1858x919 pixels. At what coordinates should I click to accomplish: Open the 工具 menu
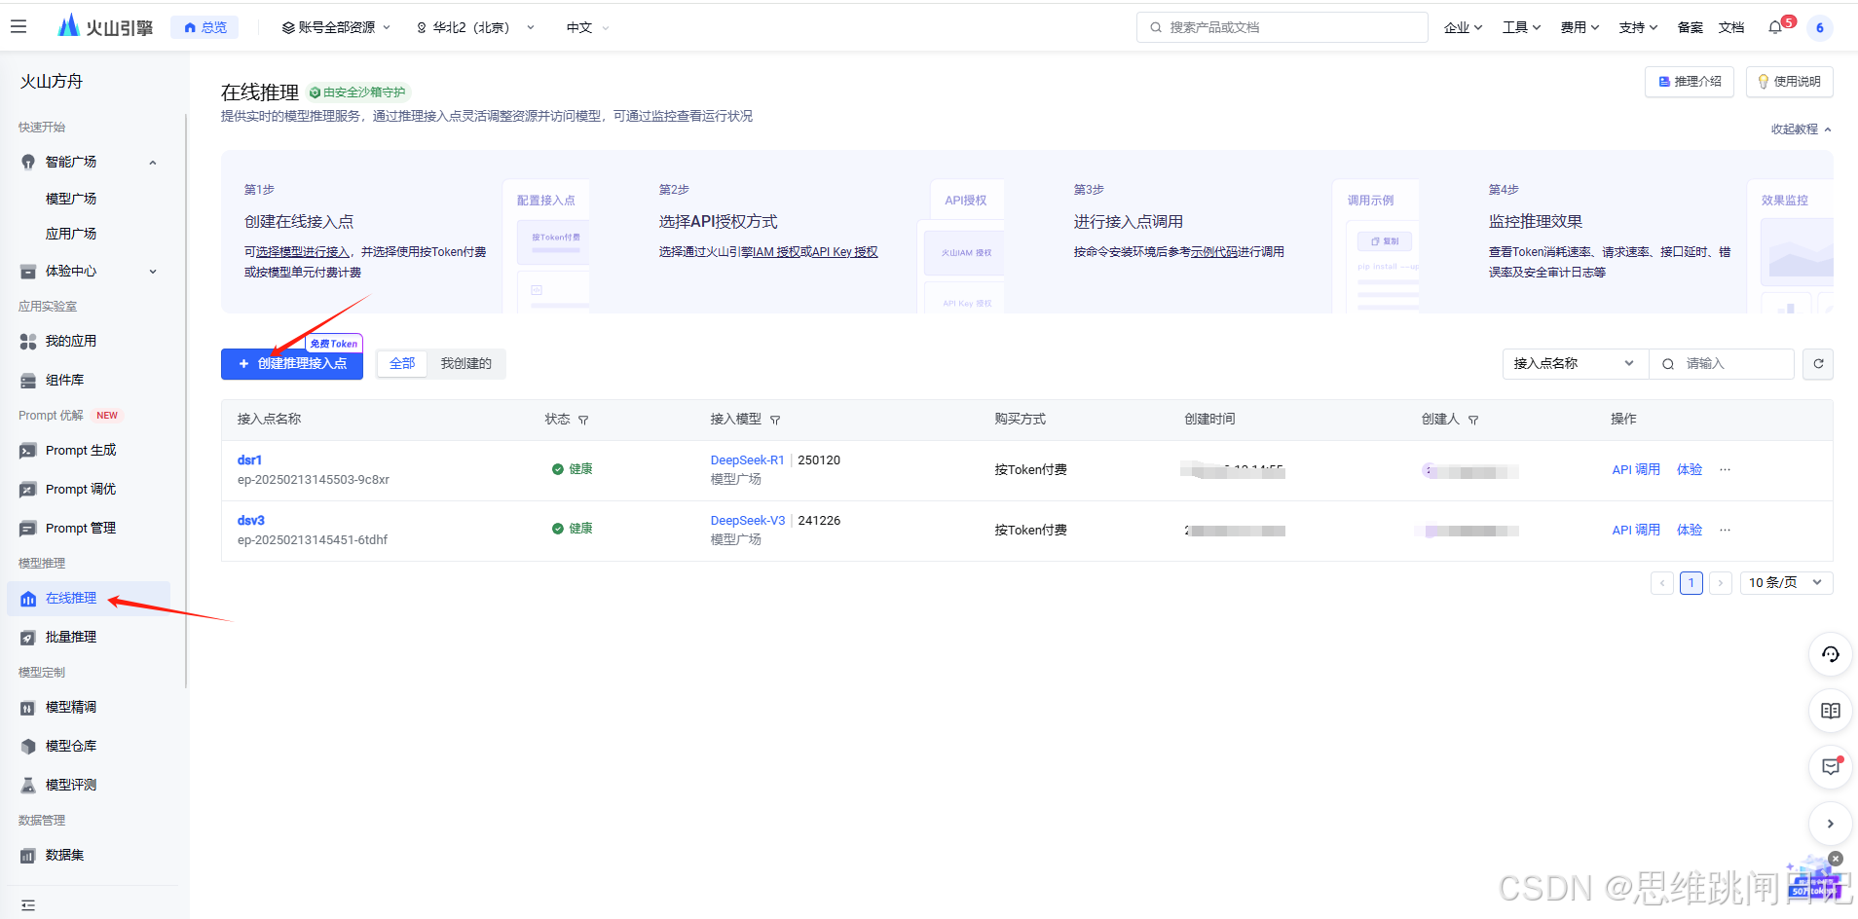click(1521, 27)
